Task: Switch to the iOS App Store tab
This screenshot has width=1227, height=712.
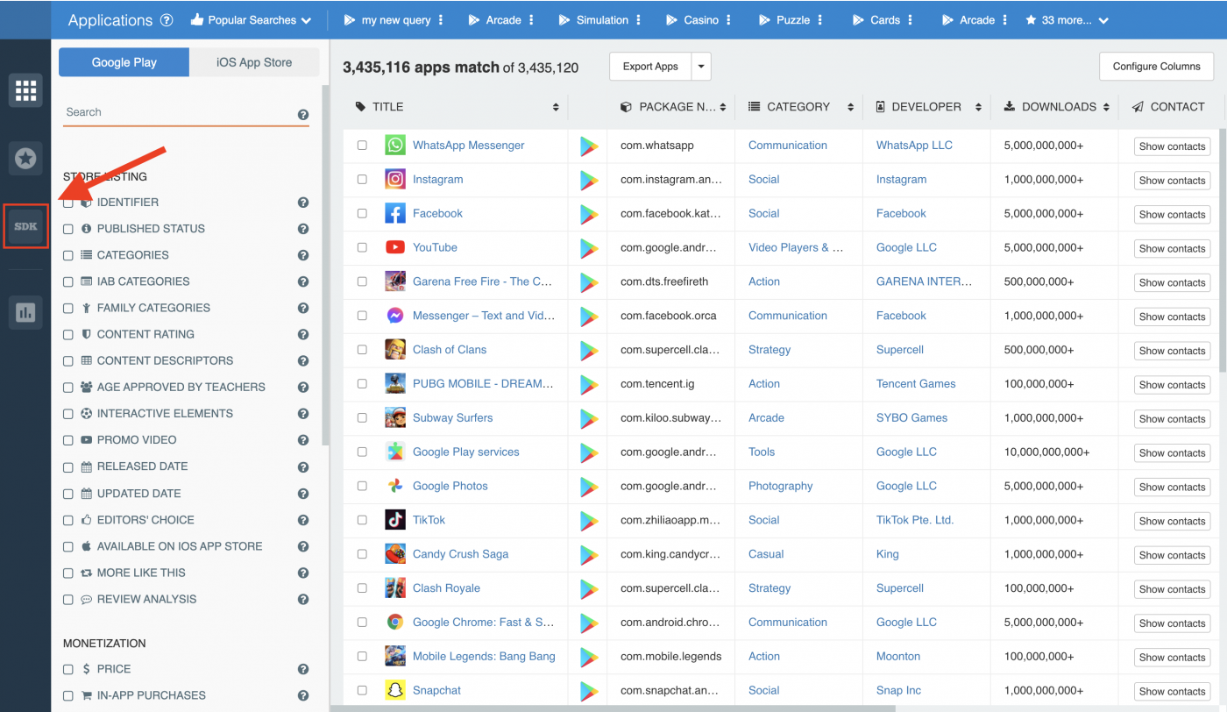Action: click(253, 62)
